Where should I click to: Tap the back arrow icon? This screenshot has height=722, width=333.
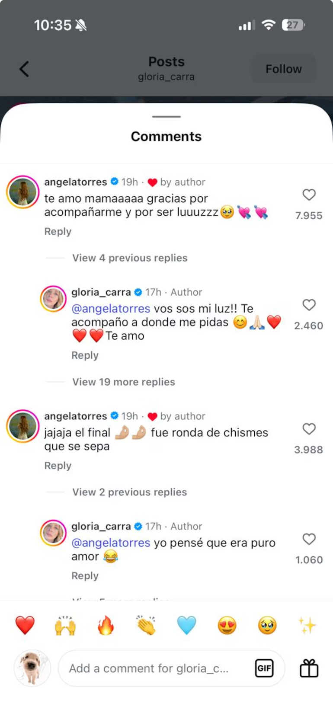pyautogui.click(x=24, y=69)
